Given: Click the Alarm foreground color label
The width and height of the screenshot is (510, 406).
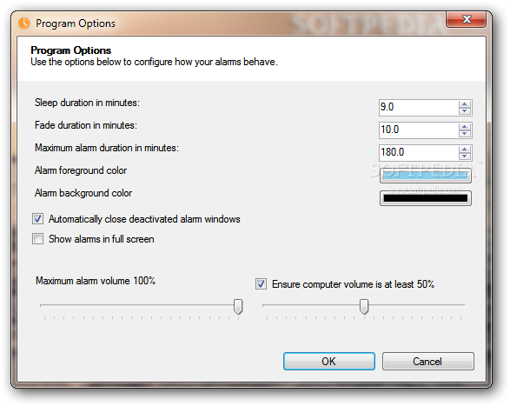Looking at the screenshot, I should (81, 170).
